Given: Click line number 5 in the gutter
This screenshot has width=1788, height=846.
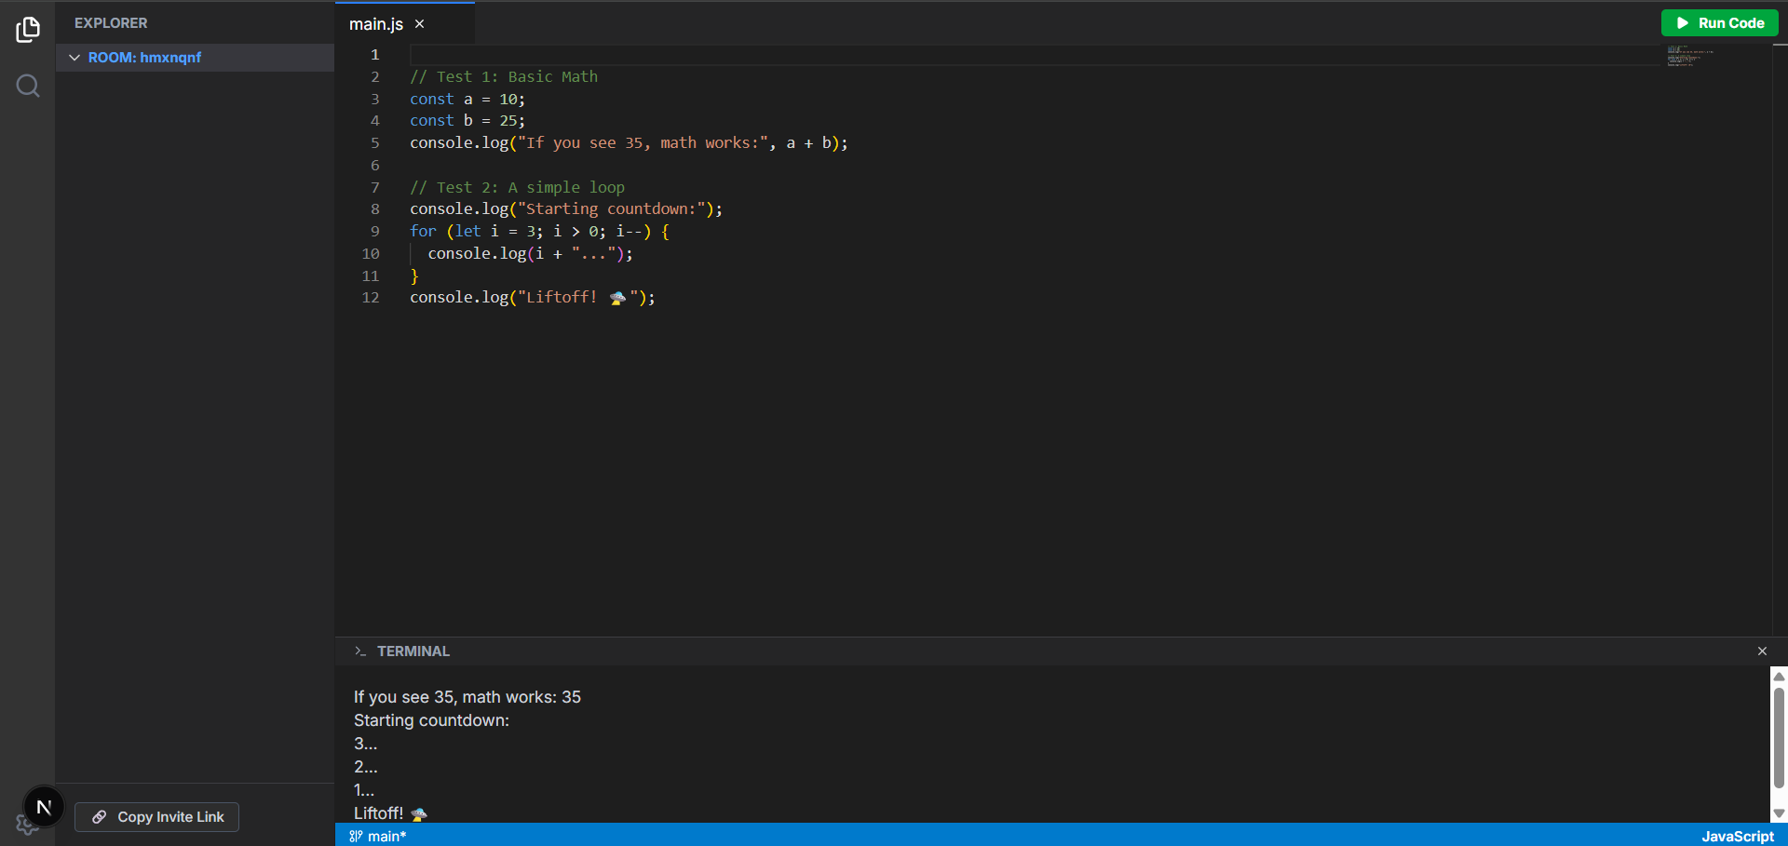Looking at the screenshot, I should [x=375, y=143].
